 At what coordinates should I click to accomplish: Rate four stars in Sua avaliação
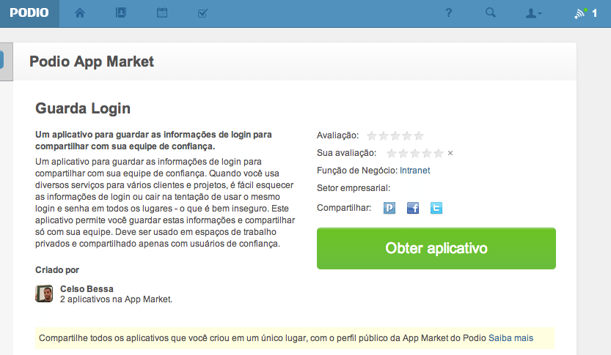pyautogui.click(x=427, y=153)
